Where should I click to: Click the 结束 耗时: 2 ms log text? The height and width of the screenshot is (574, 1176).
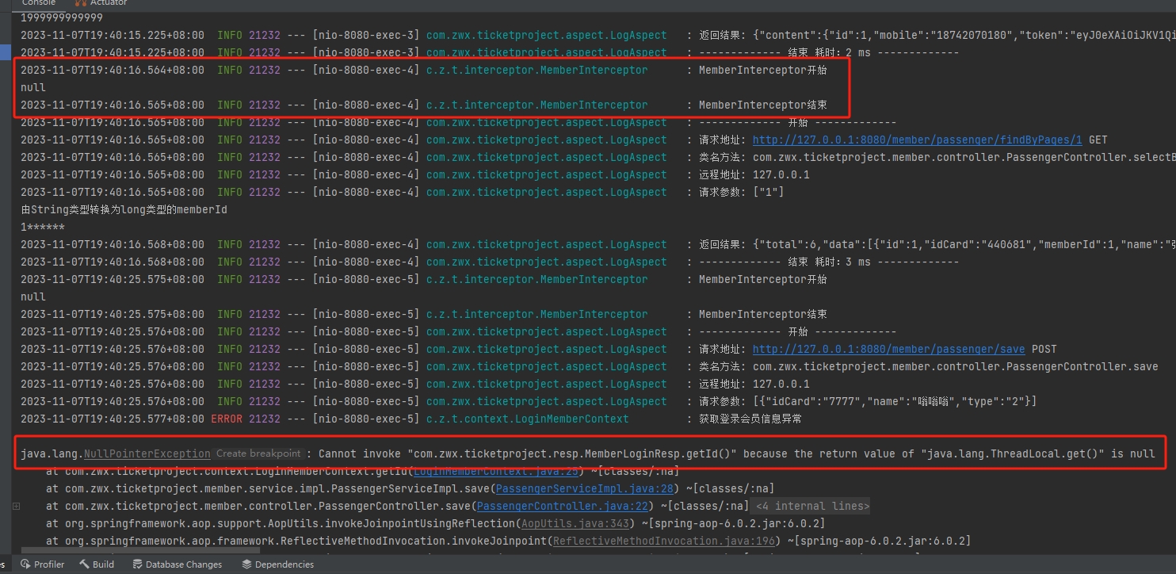click(x=829, y=52)
